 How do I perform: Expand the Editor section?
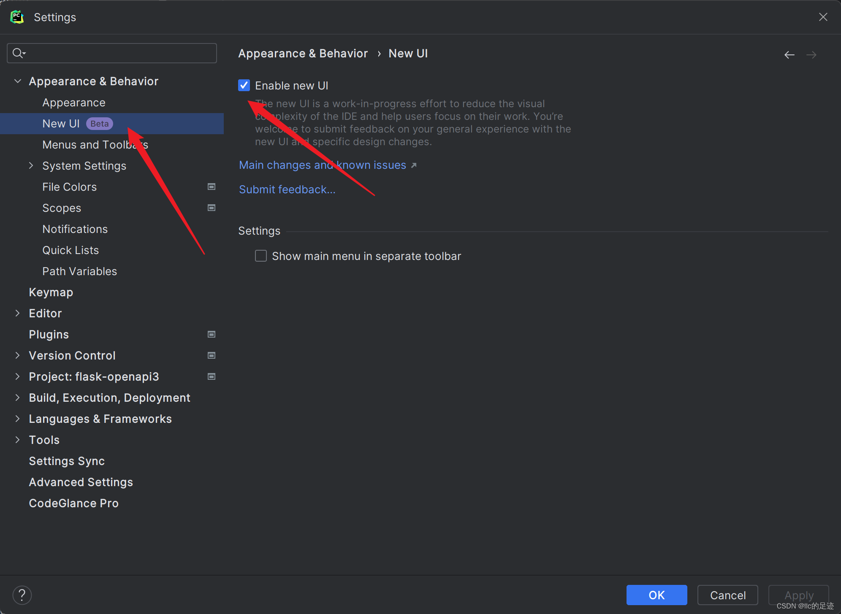tap(17, 313)
